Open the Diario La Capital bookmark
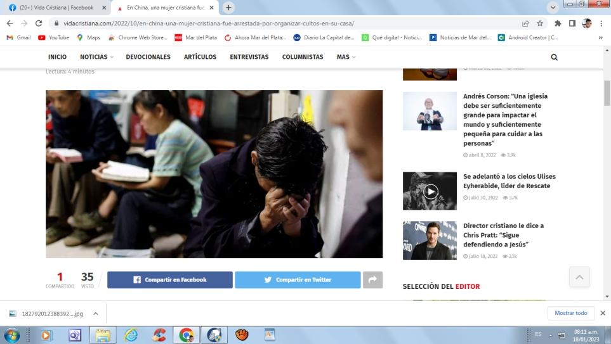 pos(324,38)
